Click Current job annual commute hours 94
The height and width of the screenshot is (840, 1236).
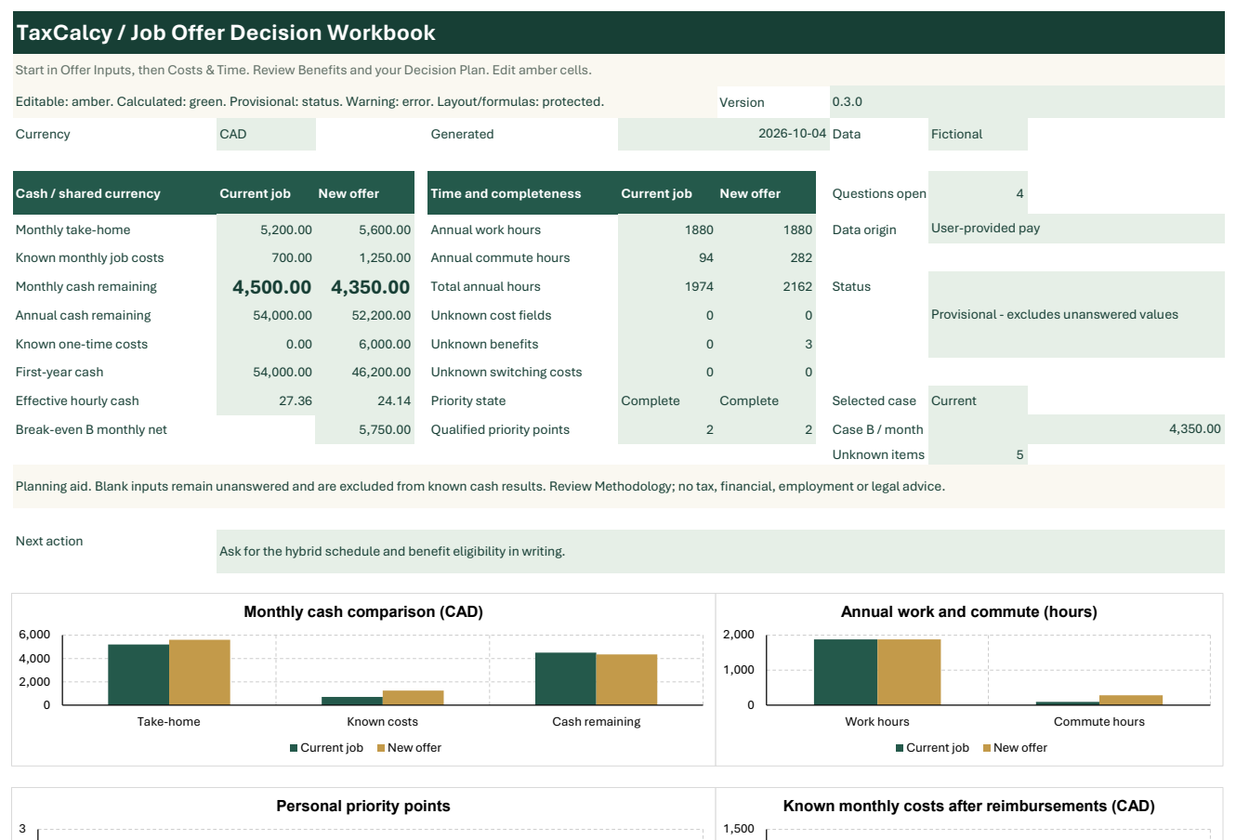coord(667,257)
